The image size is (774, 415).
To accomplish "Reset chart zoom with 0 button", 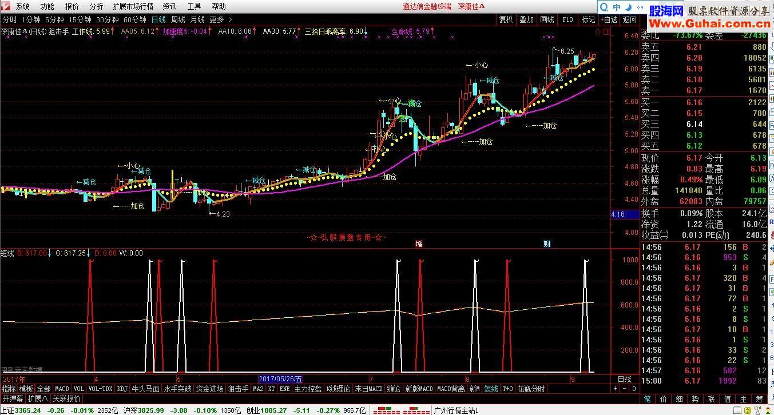I will tap(634, 389).
